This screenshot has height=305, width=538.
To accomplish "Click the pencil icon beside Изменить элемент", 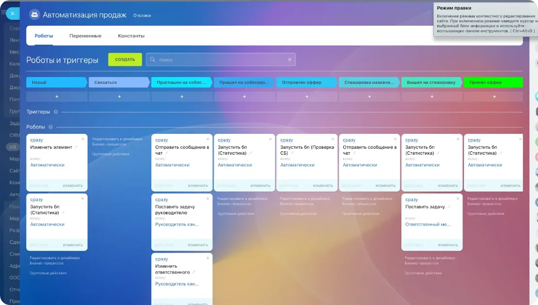I will [x=76, y=147].
